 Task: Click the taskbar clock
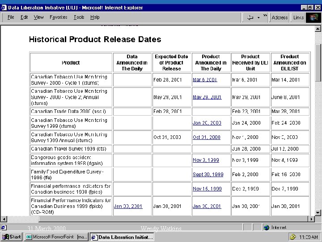point(309,237)
